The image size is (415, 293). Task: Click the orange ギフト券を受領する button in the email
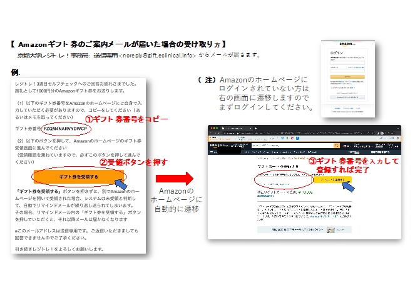tap(78, 176)
